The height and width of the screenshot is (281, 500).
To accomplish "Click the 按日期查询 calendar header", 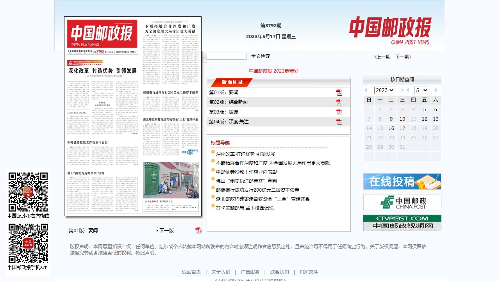I will [402, 79].
